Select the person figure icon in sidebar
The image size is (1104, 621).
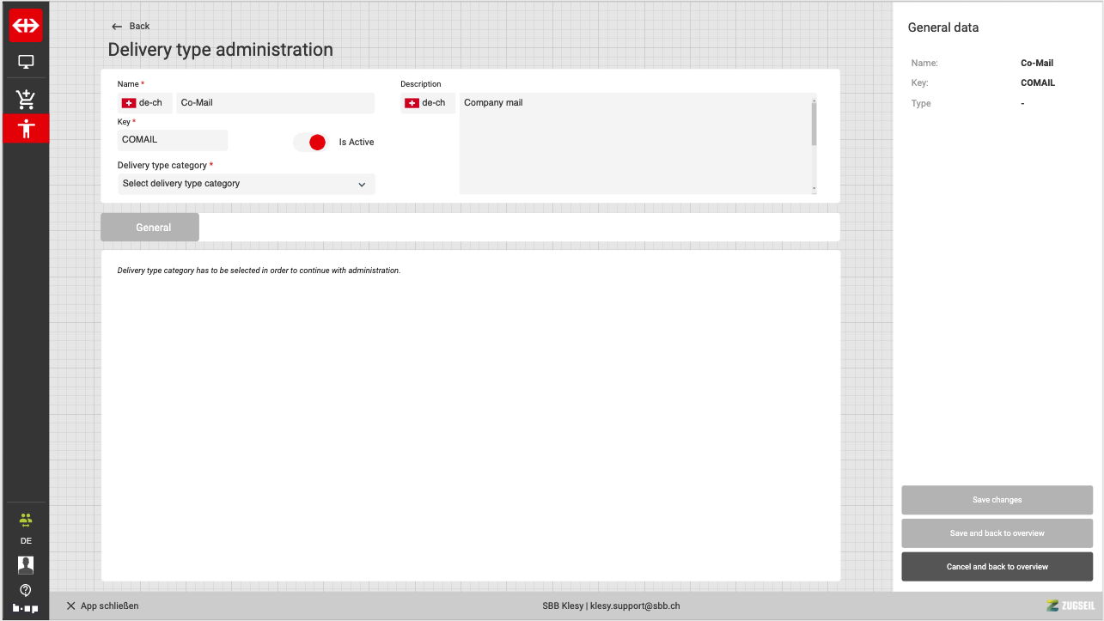coord(26,129)
